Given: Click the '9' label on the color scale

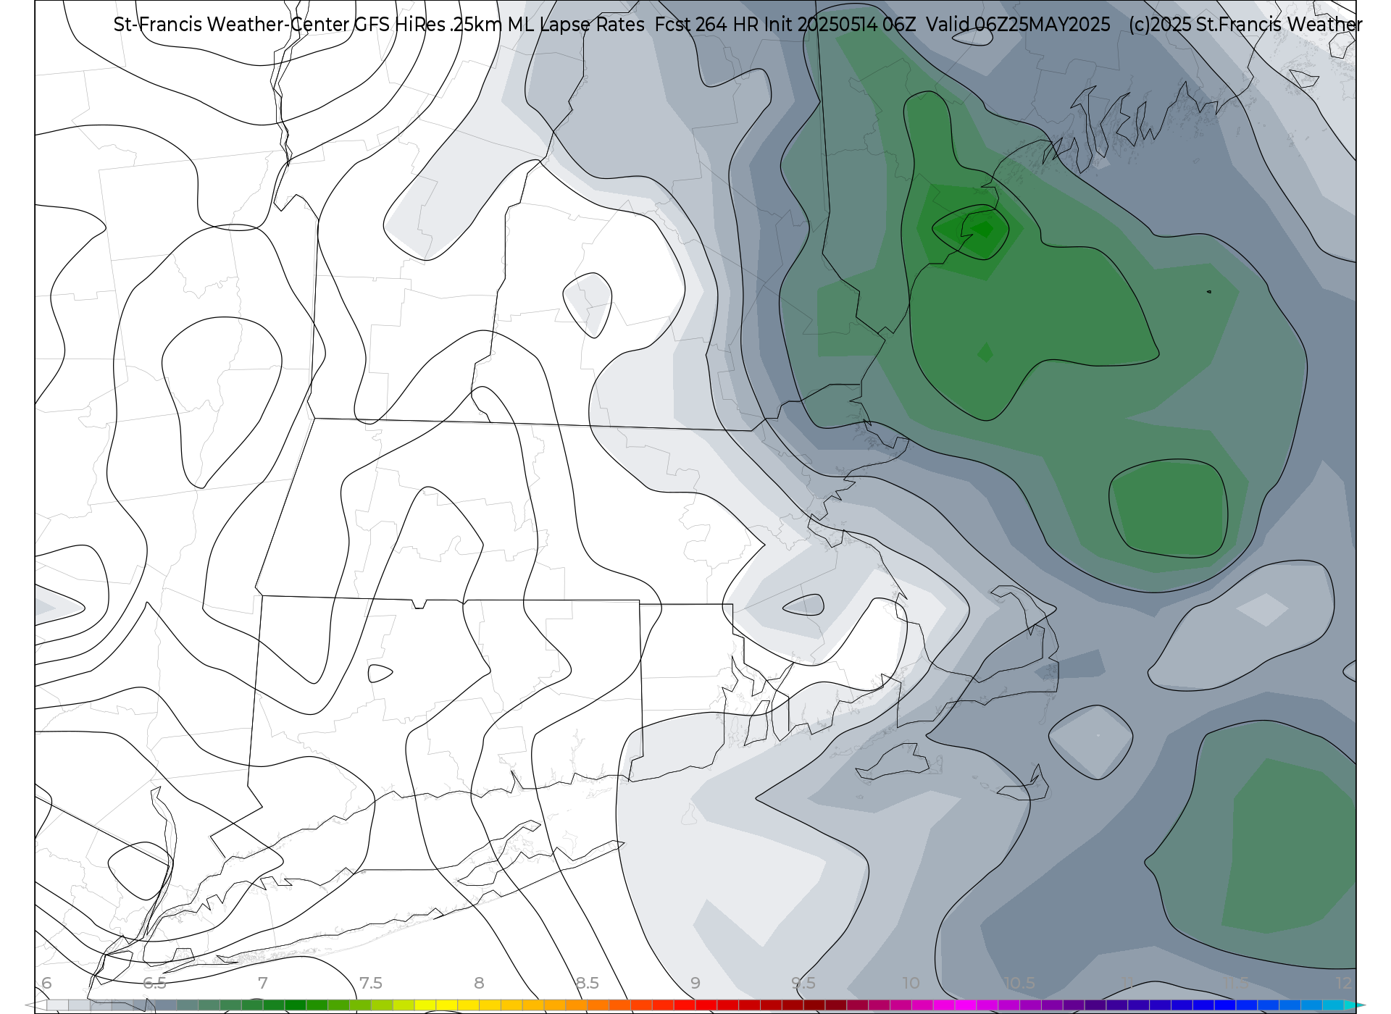Looking at the screenshot, I should pyautogui.click(x=695, y=983).
